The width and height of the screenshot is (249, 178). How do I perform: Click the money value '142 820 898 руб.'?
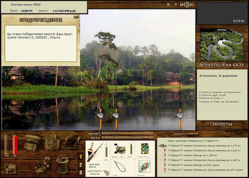64,11
